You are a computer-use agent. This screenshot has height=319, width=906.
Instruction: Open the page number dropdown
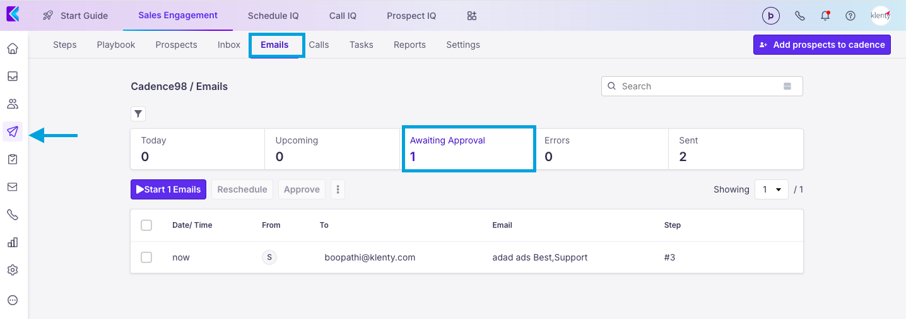771,189
